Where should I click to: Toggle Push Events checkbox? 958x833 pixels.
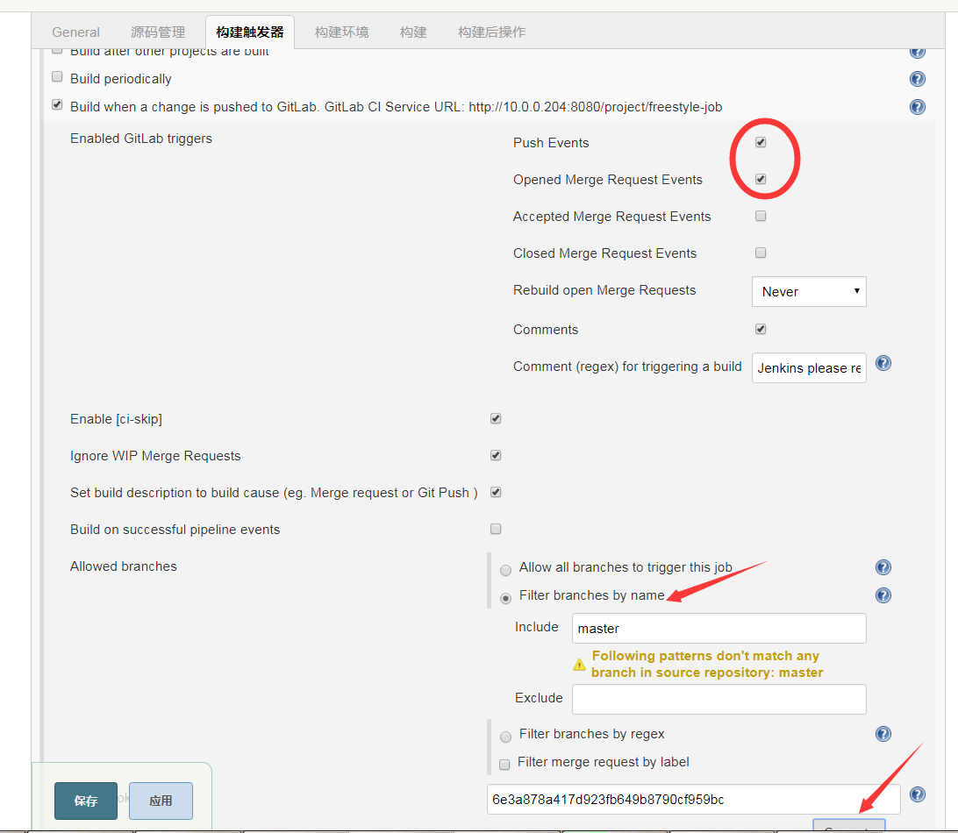pos(761,142)
